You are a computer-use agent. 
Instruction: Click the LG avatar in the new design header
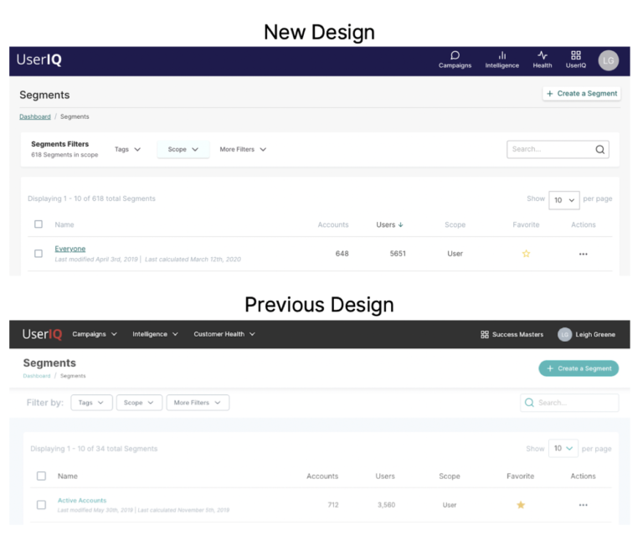pyautogui.click(x=608, y=61)
